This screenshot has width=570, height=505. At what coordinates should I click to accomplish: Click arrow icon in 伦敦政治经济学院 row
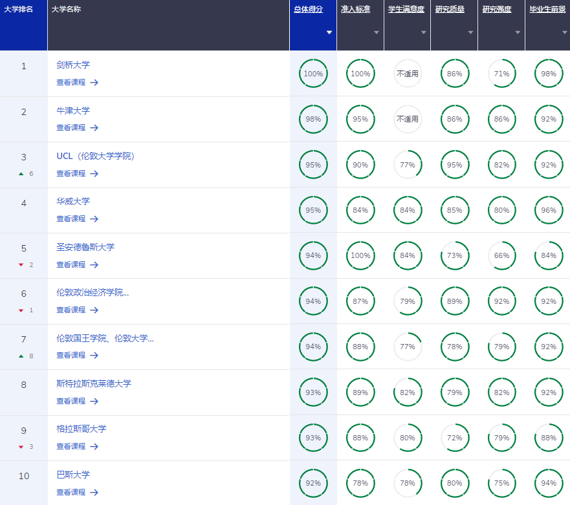[94, 310]
